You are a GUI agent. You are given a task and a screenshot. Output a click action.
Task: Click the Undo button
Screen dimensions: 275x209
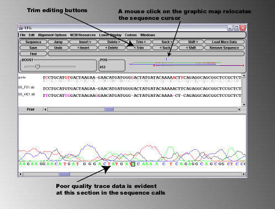click(x=58, y=48)
